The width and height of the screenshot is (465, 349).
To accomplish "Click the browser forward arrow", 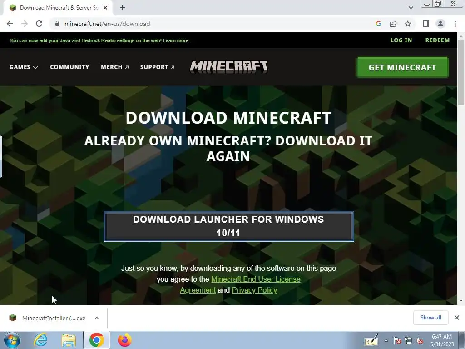I will point(25,24).
